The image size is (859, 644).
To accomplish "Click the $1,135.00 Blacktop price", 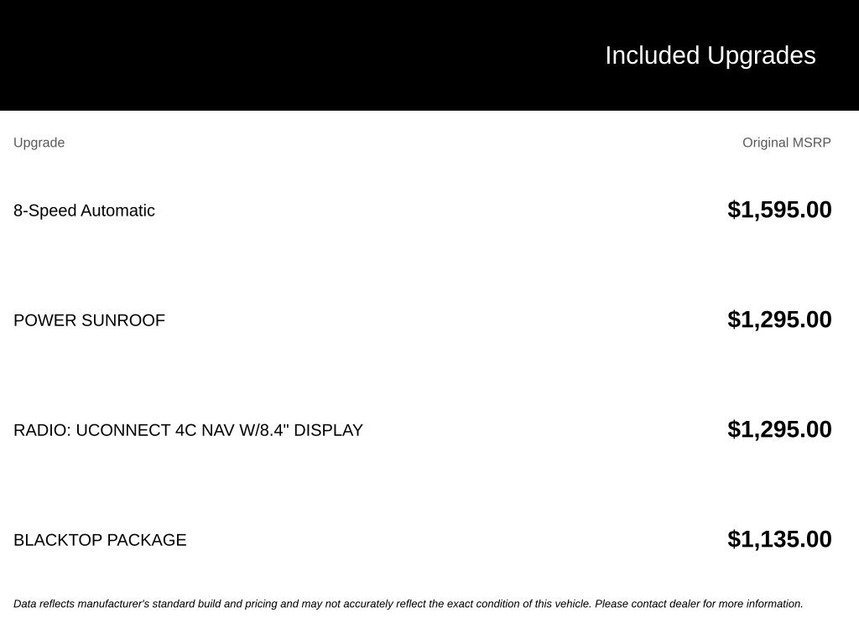I will [779, 539].
